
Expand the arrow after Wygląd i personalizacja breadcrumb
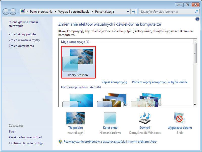(92, 12)
